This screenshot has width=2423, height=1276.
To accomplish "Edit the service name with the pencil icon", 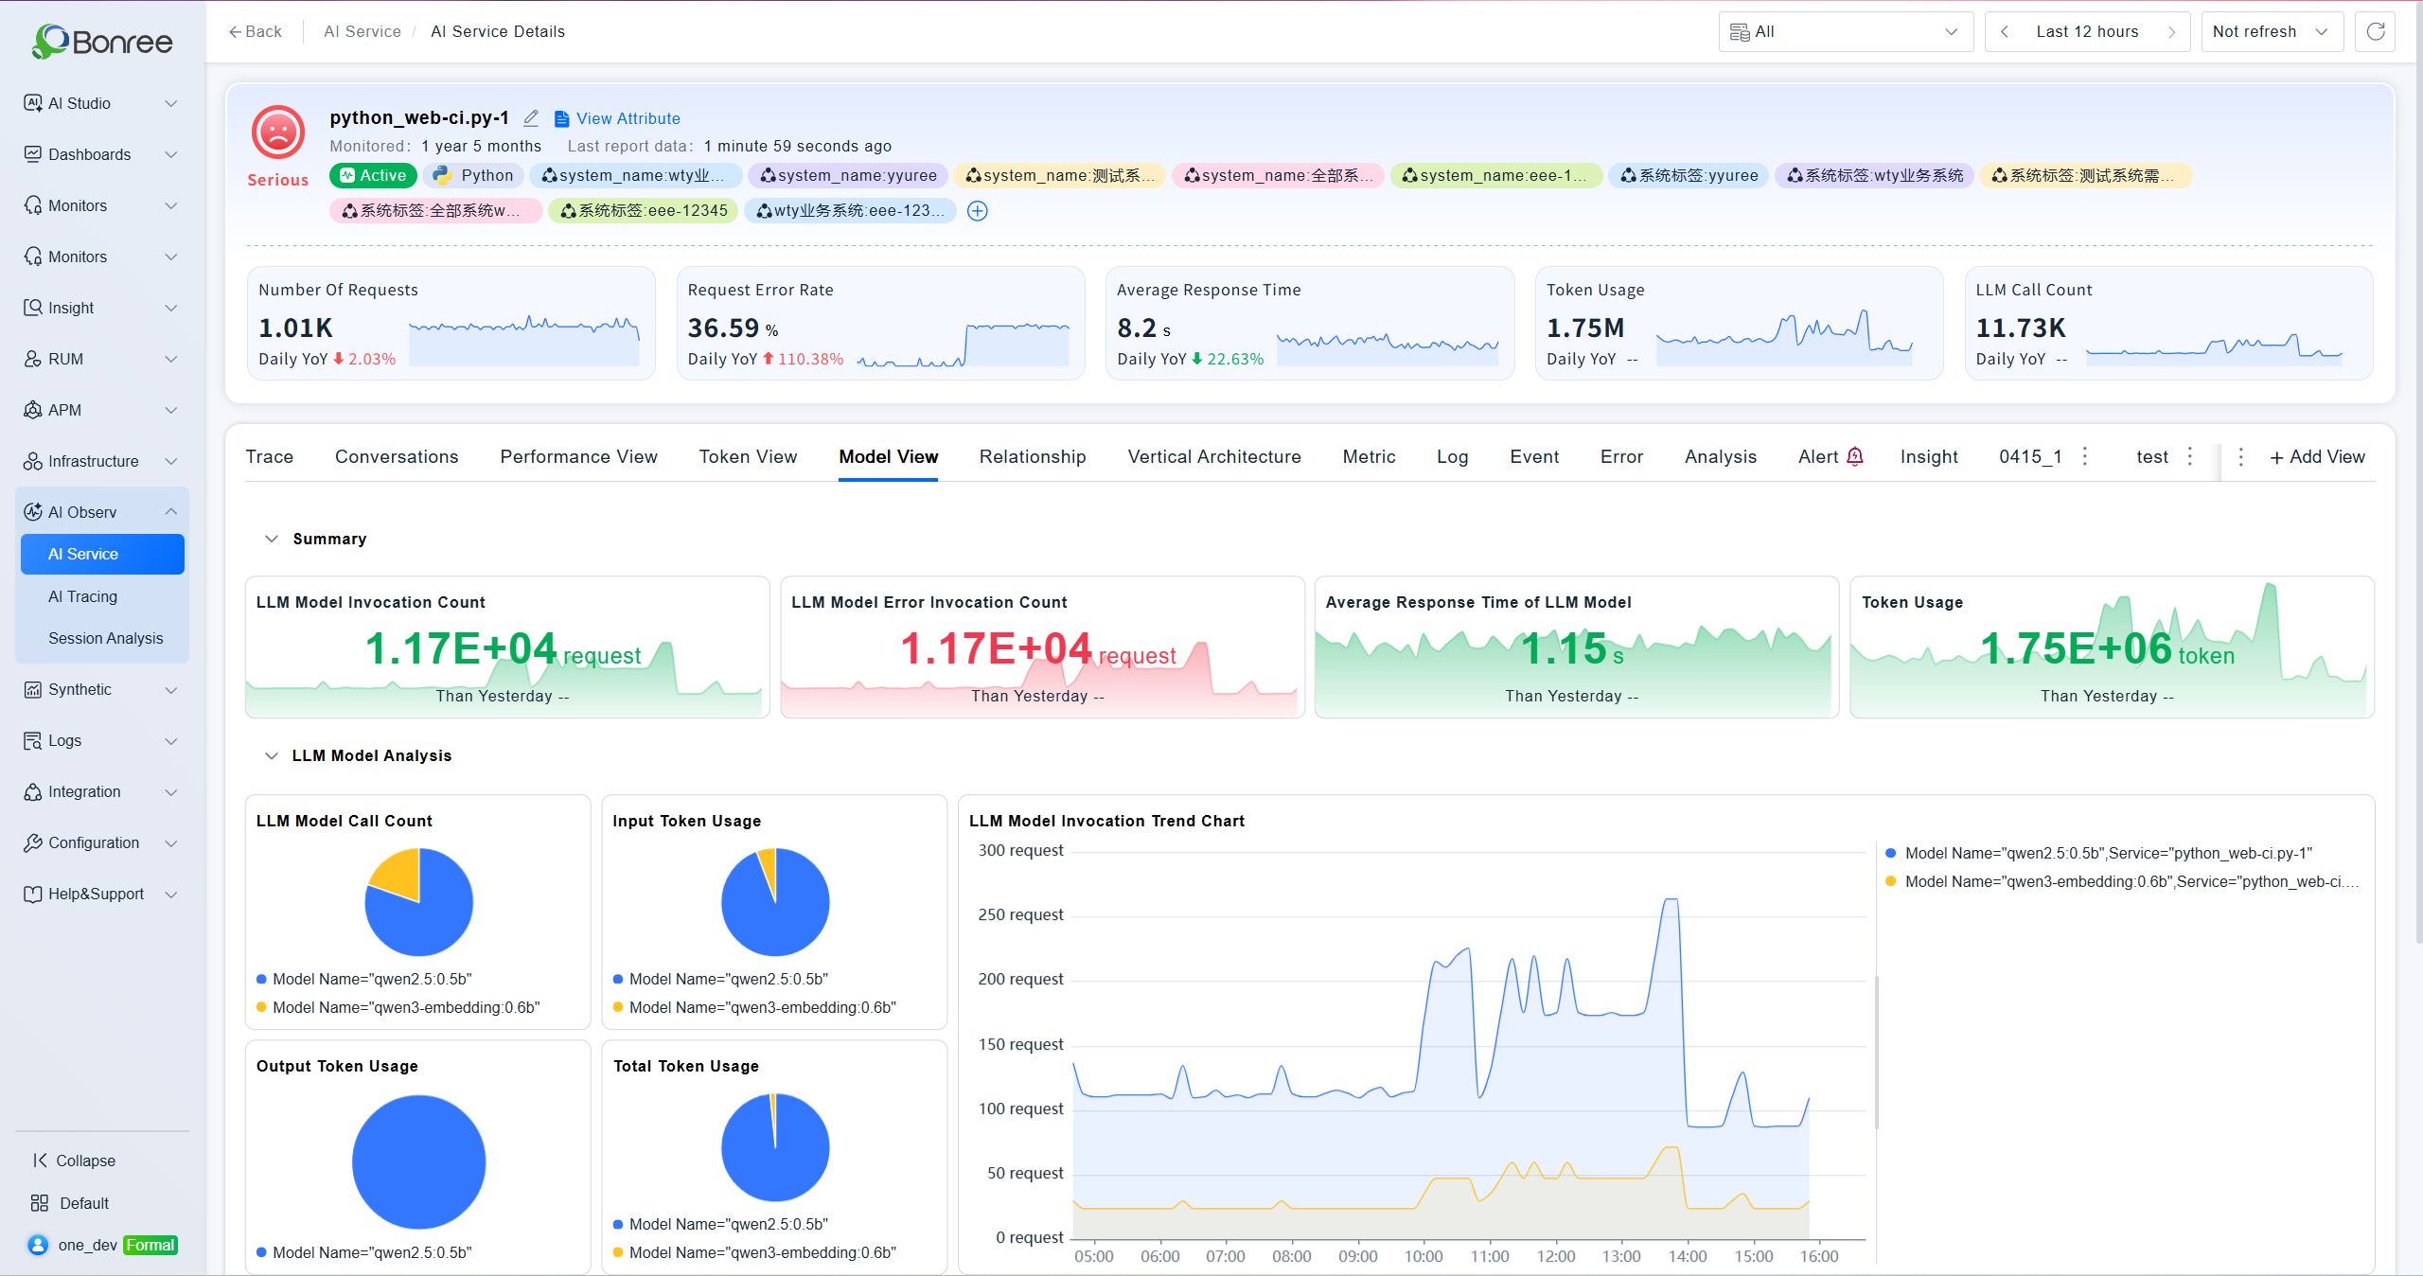I will (531, 118).
